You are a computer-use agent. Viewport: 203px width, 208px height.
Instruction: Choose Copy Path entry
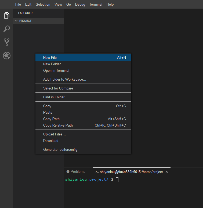pyautogui.click(x=83, y=119)
